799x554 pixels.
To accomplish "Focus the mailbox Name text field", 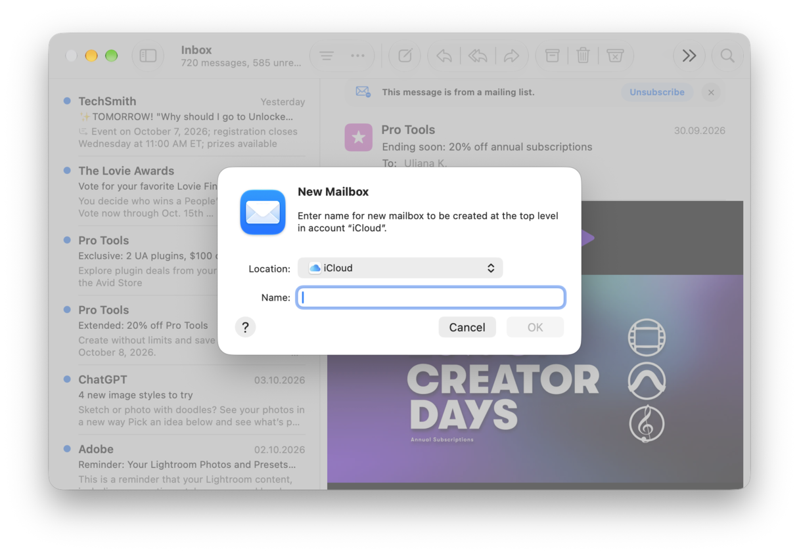I will [431, 297].
